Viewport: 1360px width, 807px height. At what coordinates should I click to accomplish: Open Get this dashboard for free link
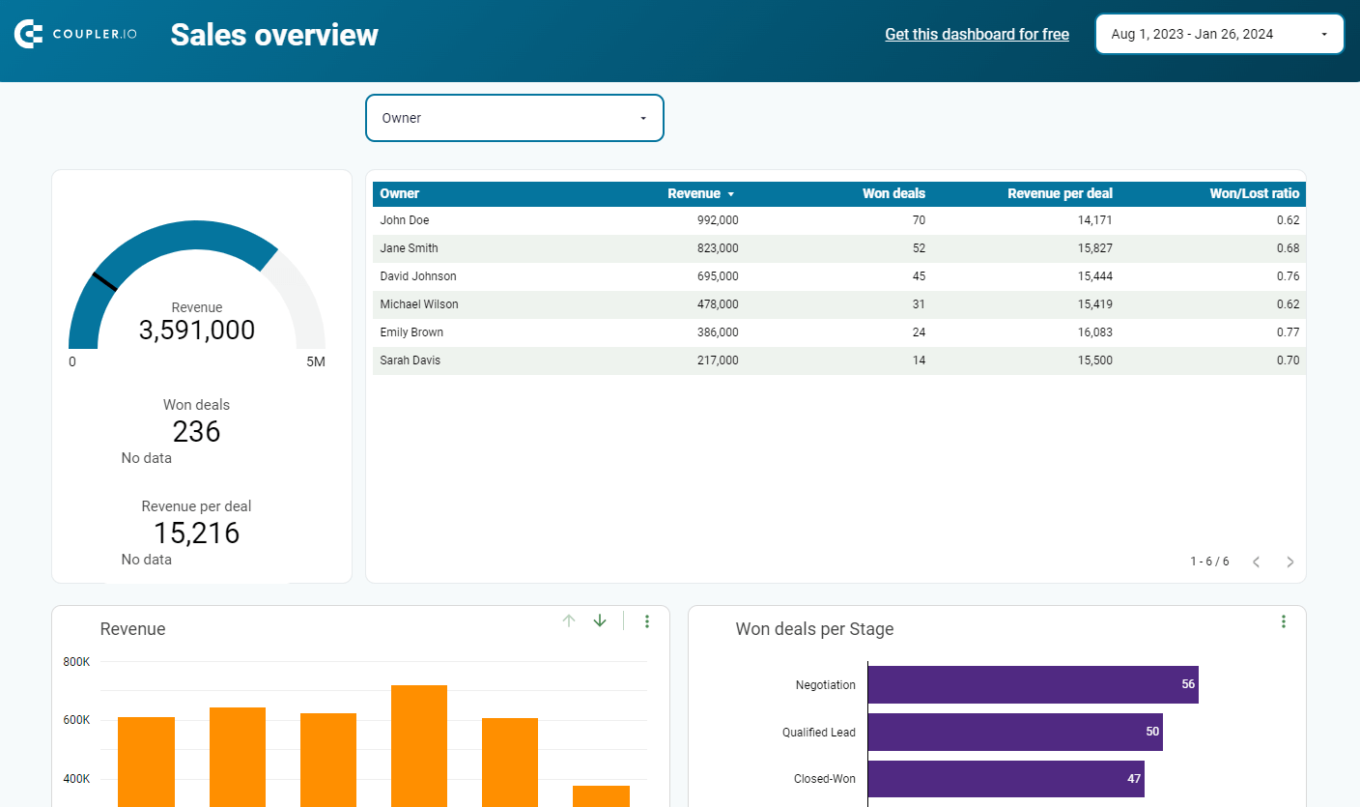[977, 34]
